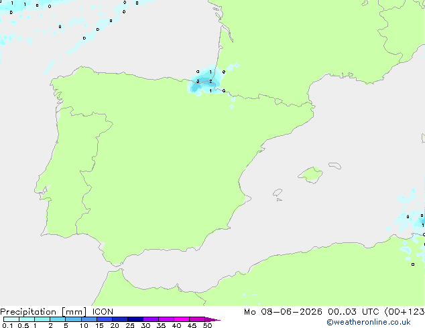Click the legend swatch between 25 and 30
This screenshot has height=328, width=425.
click(135, 319)
